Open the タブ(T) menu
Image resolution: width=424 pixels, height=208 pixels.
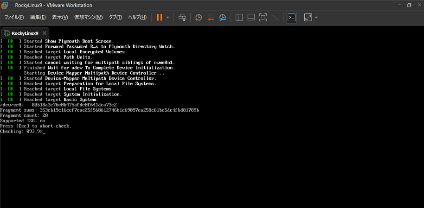click(116, 18)
